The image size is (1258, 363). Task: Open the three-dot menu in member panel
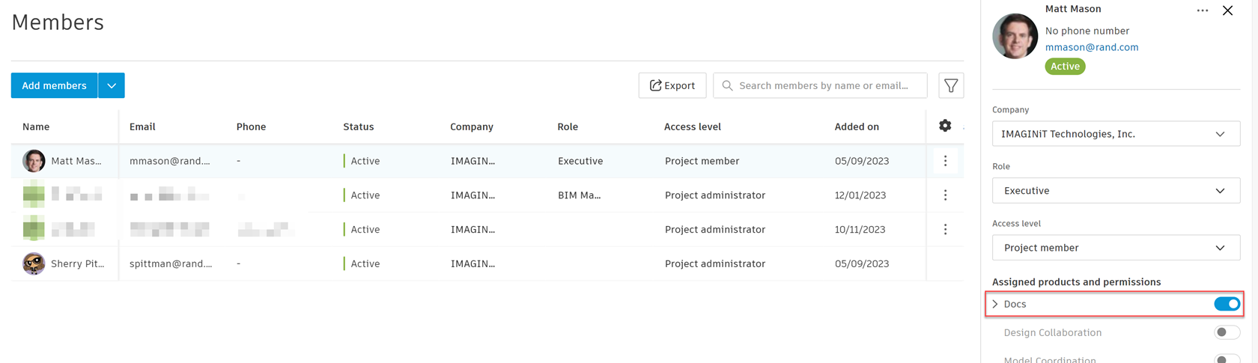click(x=1202, y=10)
